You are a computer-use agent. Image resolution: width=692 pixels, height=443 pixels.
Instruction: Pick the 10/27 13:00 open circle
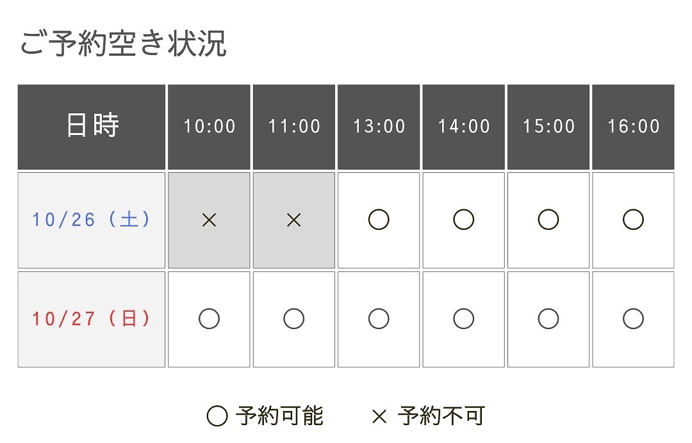(379, 319)
